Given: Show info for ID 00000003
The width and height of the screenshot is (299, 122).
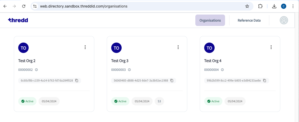Looking at the screenshot, I should tap(129, 70).
